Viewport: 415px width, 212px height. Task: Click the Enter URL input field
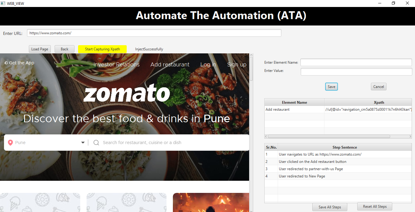tap(154, 33)
